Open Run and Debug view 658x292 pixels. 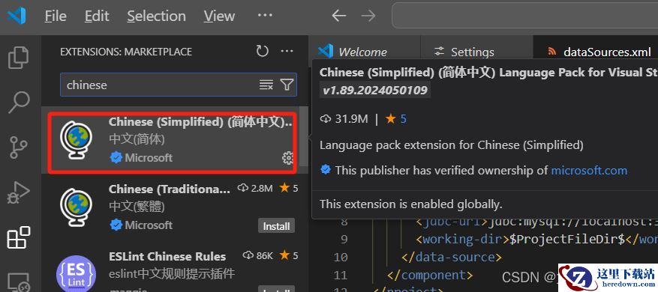[18, 192]
